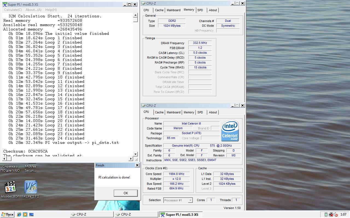Close the Finish dialog with its X button
The width and height of the screenshot is (350, 218).
(137, 165)
